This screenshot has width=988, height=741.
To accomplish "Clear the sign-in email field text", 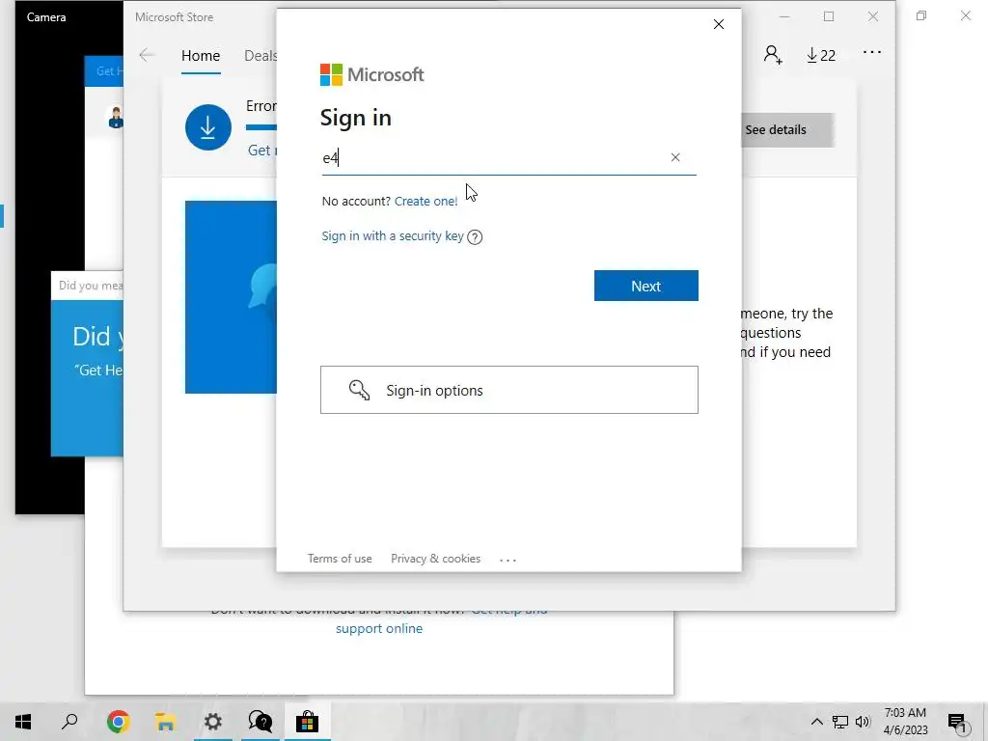I will click(674, 157).
